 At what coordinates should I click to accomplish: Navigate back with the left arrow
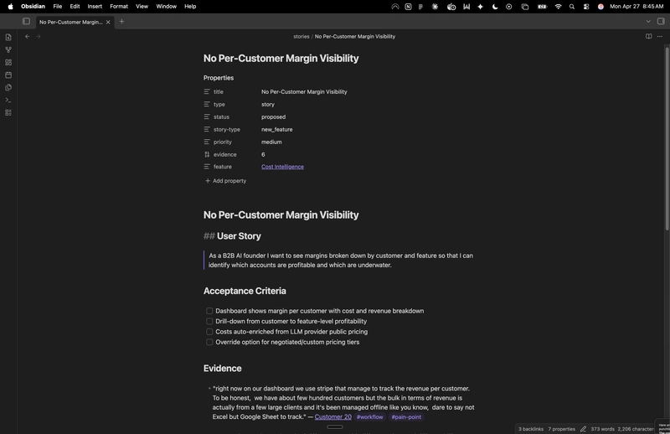[x=28, y=36]
